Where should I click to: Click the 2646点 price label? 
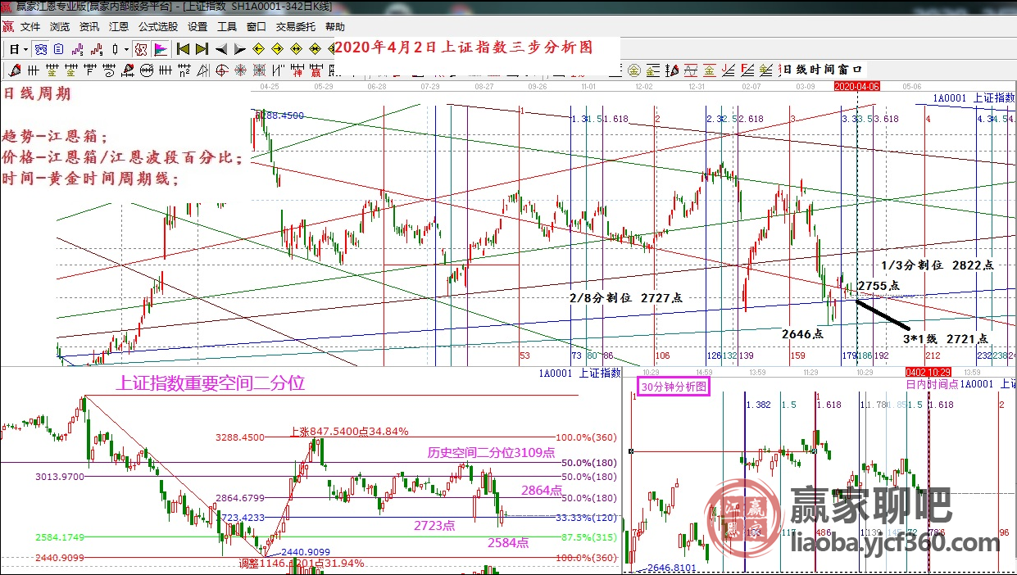point(802,333)
